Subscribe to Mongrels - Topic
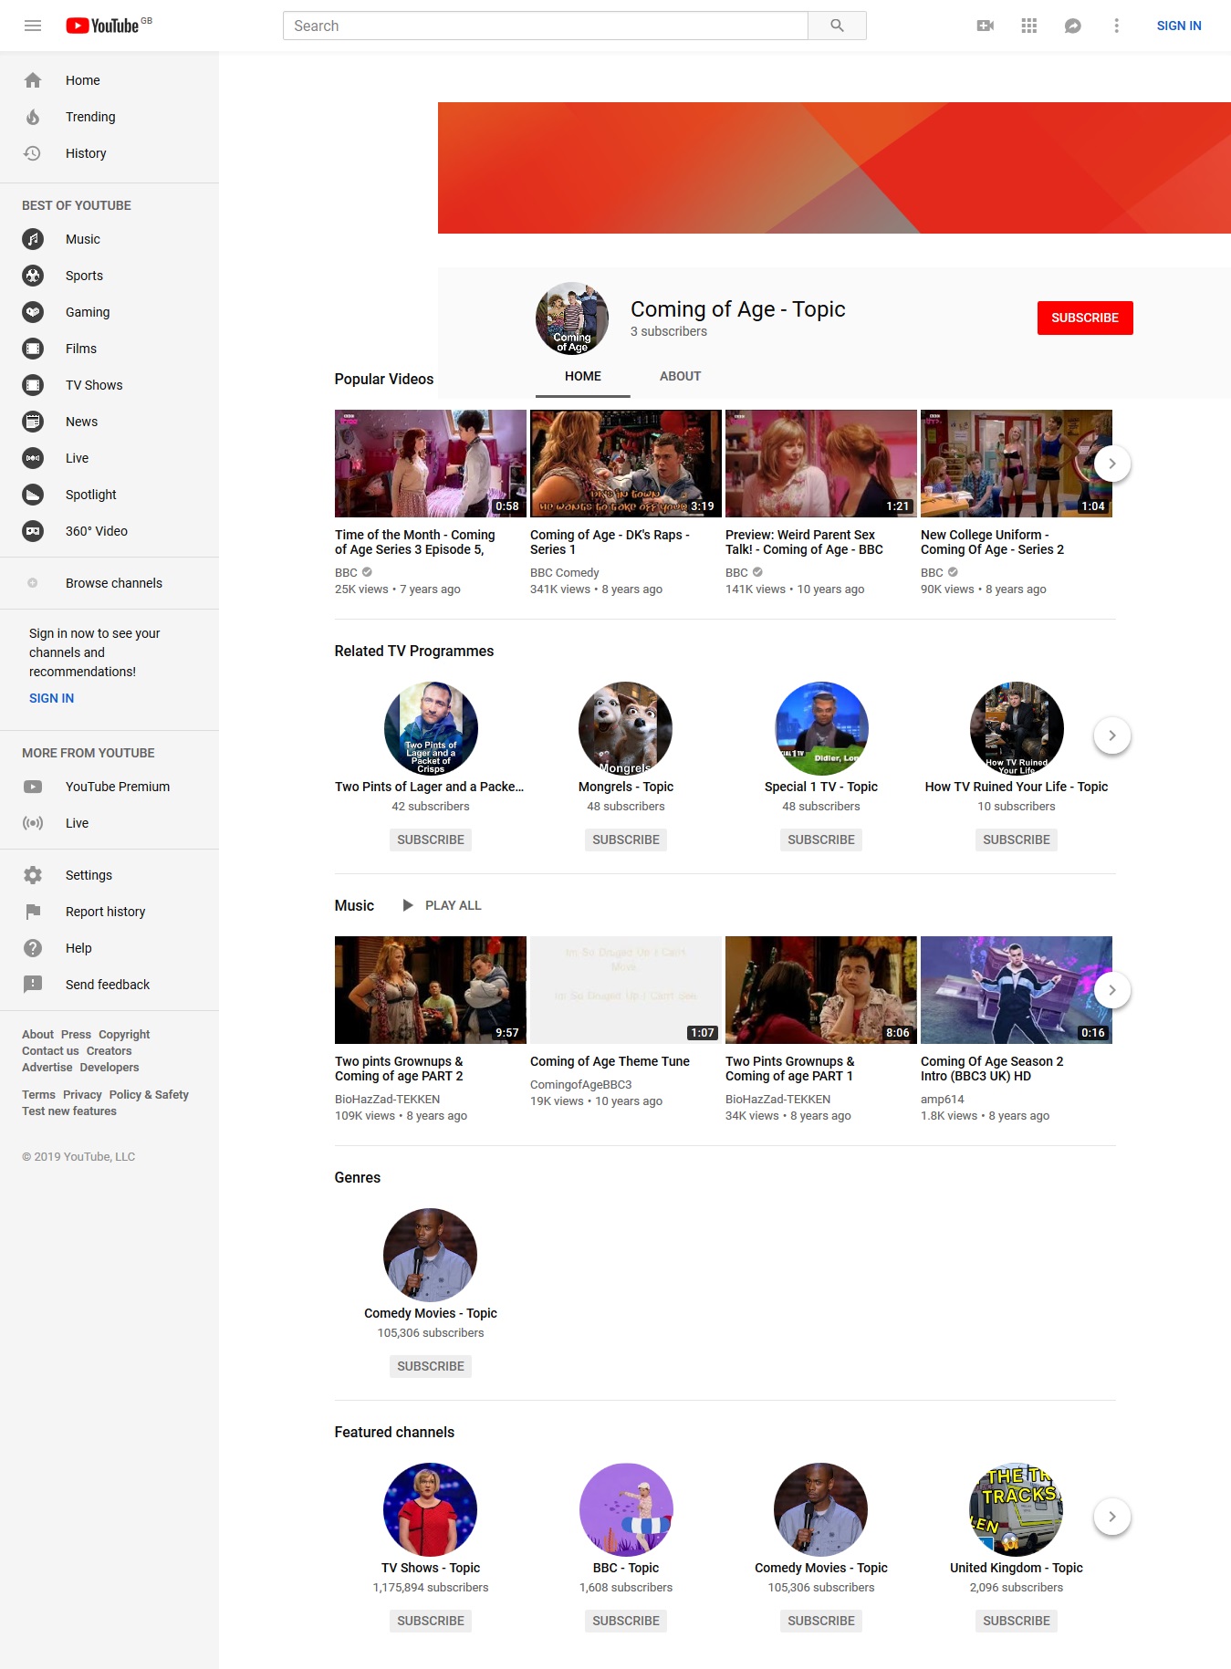1231x1669 pixels. tap(626, 840)
